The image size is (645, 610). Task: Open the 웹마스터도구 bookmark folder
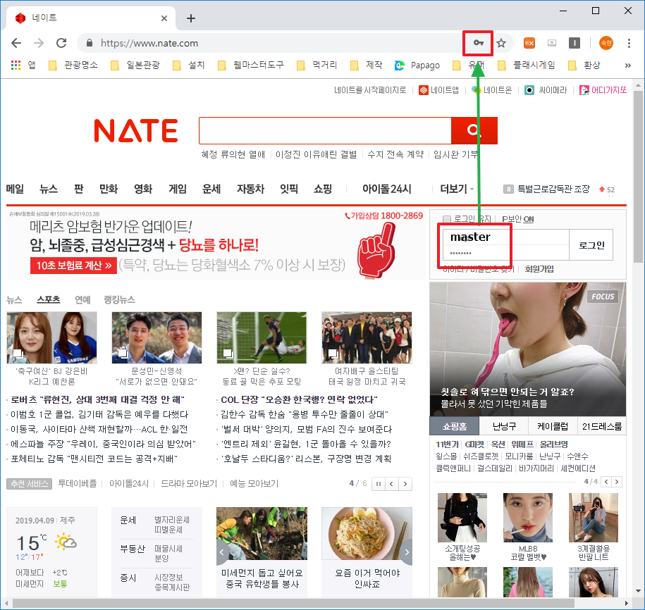click(x=251, y=65)
